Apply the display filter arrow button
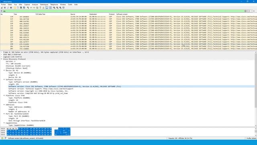Screen dimensions: 257x145 [249, 11]
